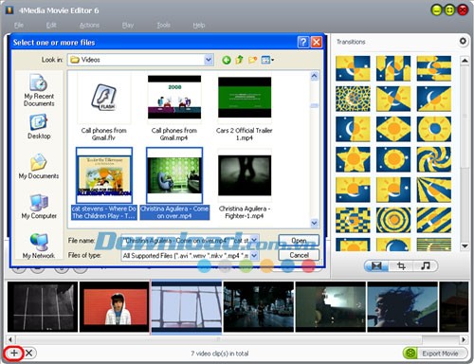Viewport: 474px width, 364px height.
Task: Select the white grid lines clip in timeline
Action: pos(43,307)
